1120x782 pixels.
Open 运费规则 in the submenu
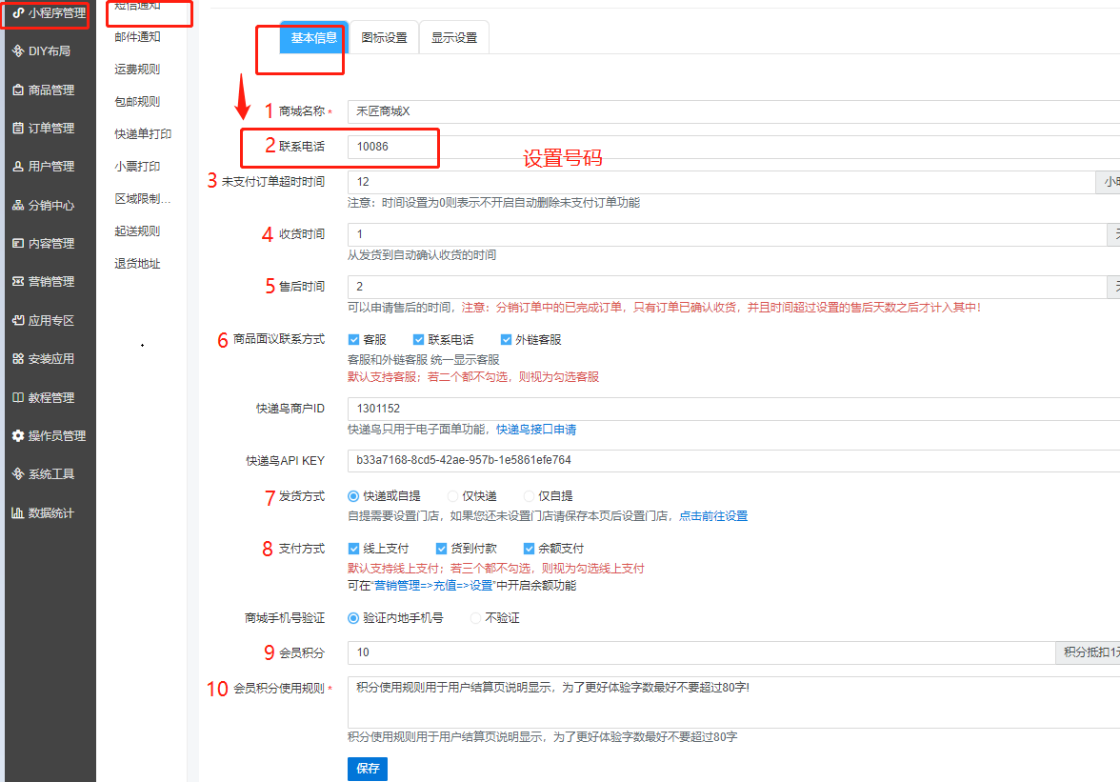point(137,70)
